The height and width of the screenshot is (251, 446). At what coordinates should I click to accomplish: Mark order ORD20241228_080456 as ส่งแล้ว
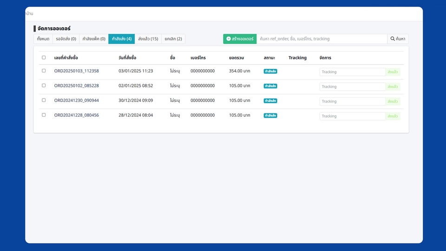pos(393,116)
